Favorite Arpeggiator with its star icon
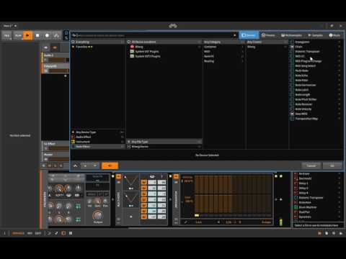 coord(339,42)
